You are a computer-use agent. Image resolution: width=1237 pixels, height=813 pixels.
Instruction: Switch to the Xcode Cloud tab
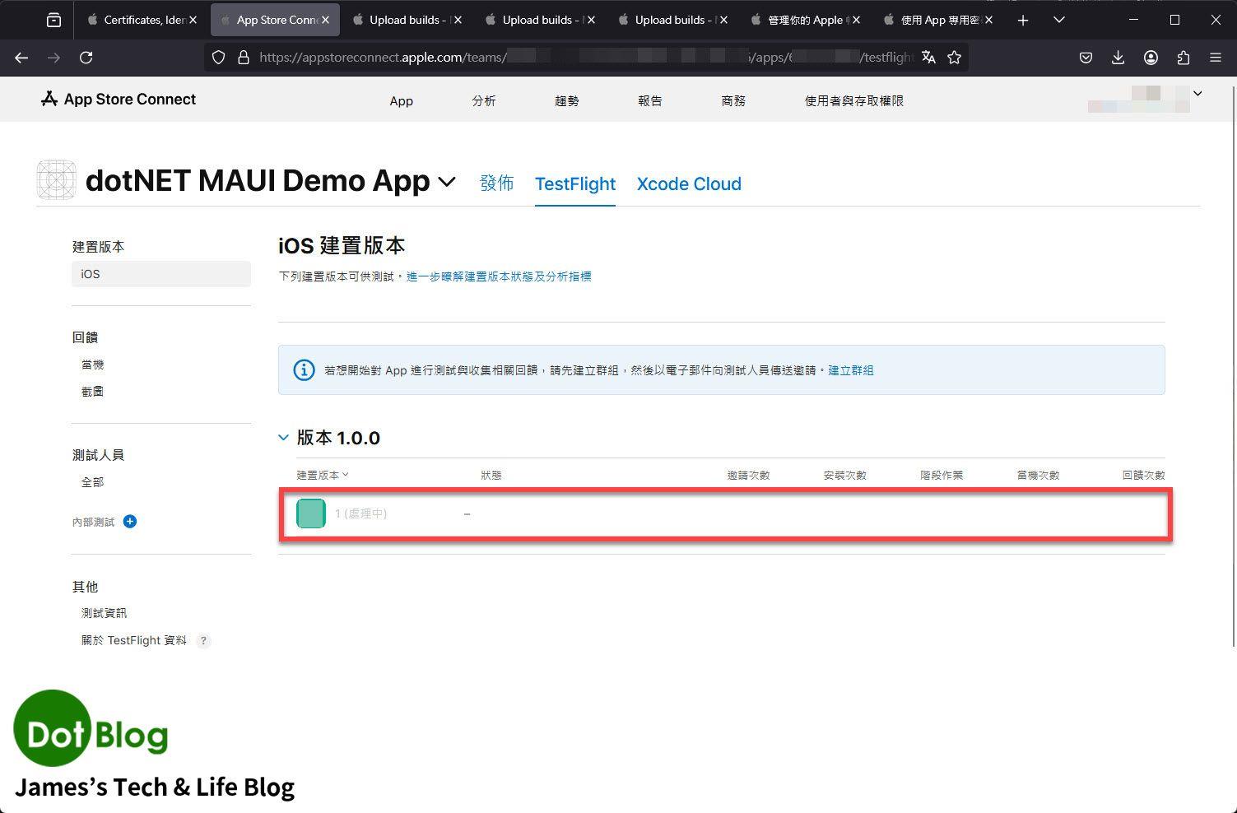point(688,184)
